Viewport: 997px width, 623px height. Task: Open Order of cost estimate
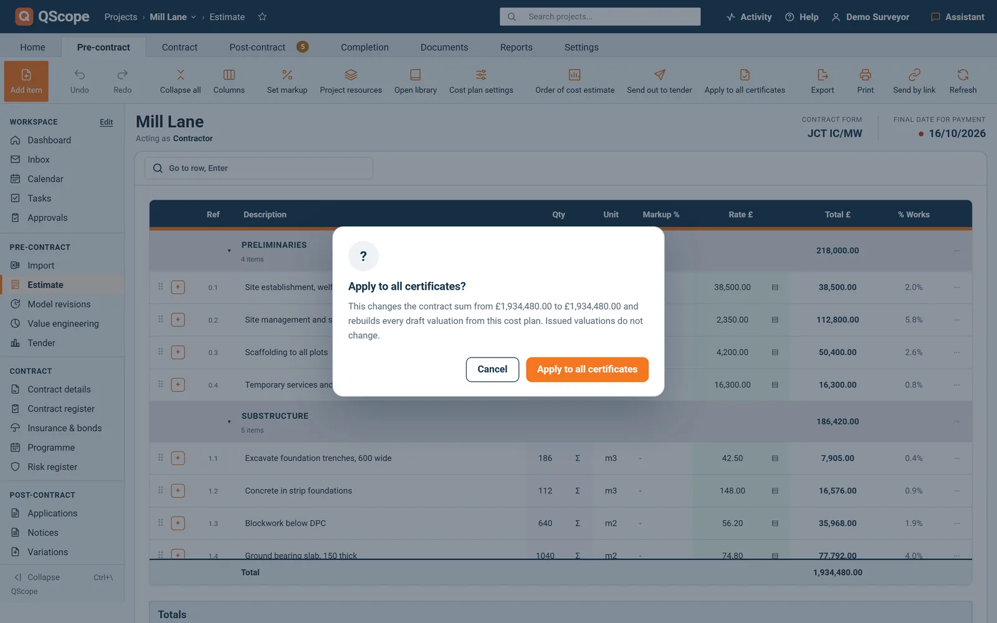point(575,81)
